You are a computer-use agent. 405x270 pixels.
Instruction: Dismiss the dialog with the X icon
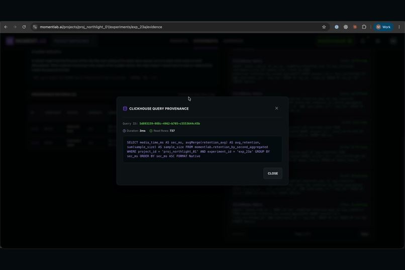pos(277,108)
